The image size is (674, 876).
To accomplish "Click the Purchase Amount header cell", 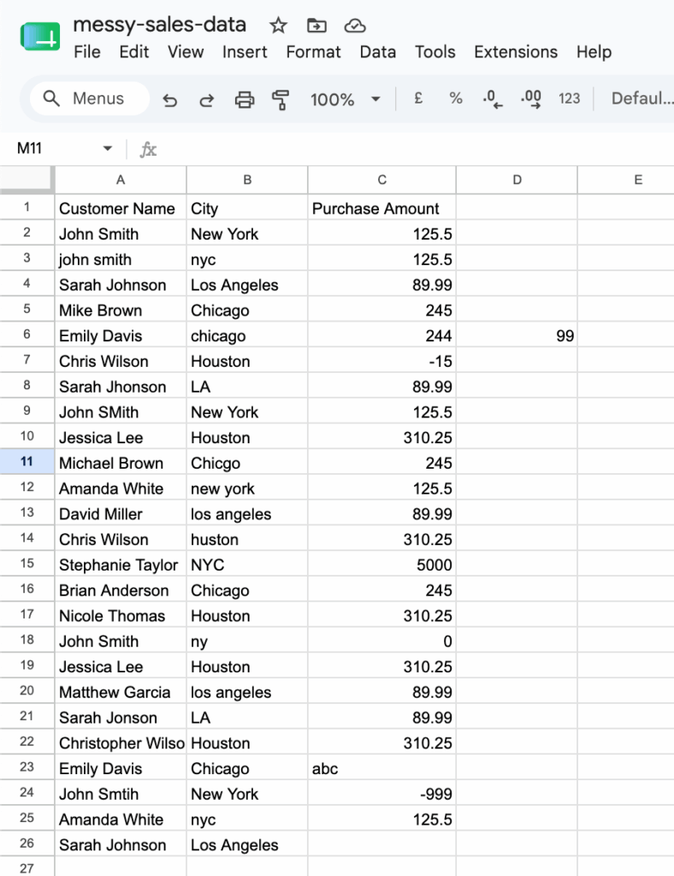I will [x=381, y=208].
